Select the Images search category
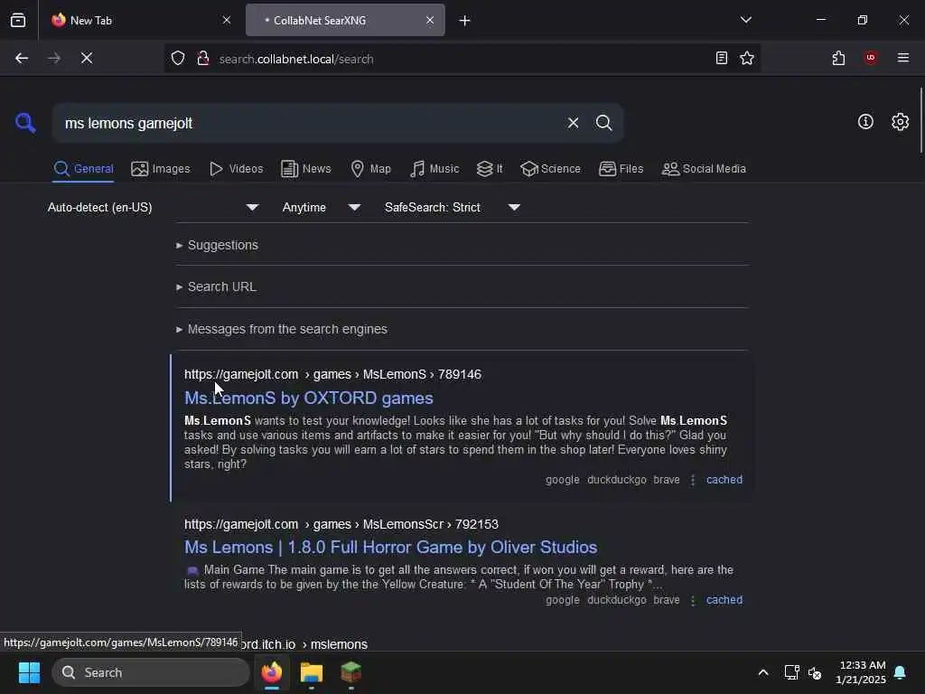Screen dimensions: 925x694 pos(161,169)
